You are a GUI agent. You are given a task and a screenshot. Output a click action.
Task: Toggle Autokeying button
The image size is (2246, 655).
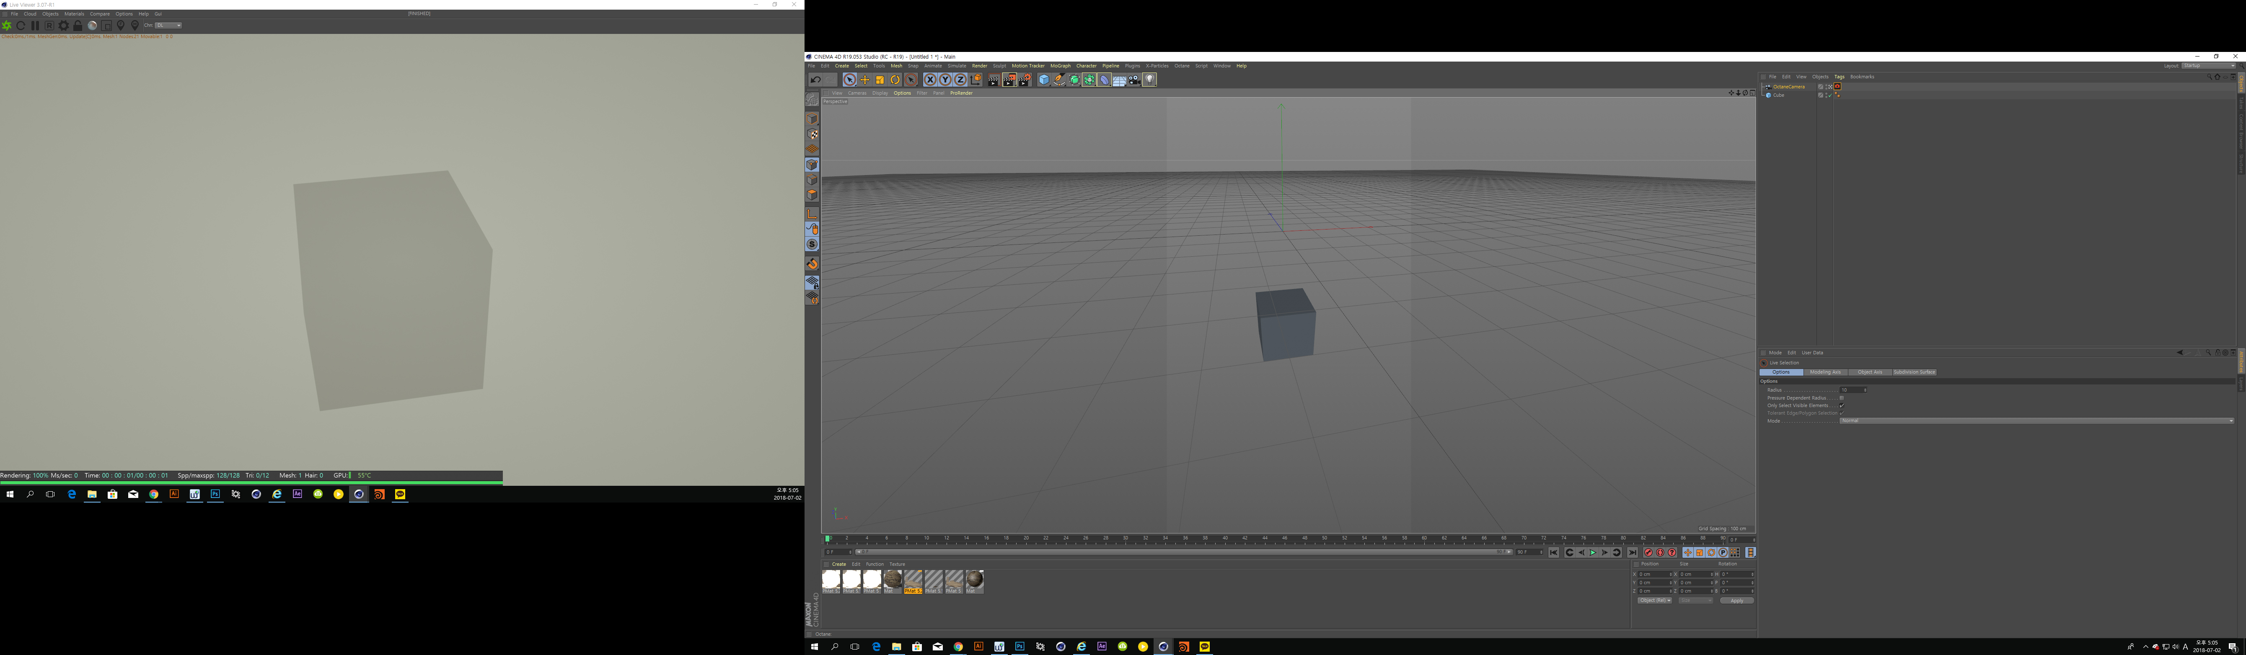(1660, 553)
